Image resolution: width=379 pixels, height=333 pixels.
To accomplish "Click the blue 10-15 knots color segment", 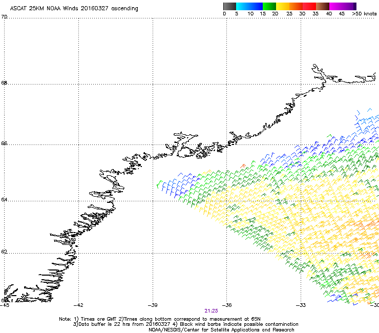I will click(256, 6).
